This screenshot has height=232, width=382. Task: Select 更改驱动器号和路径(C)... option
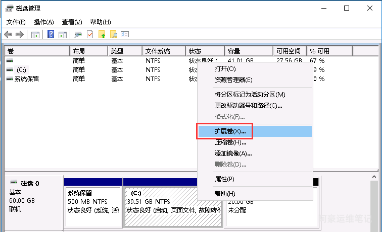coord(248,105)
